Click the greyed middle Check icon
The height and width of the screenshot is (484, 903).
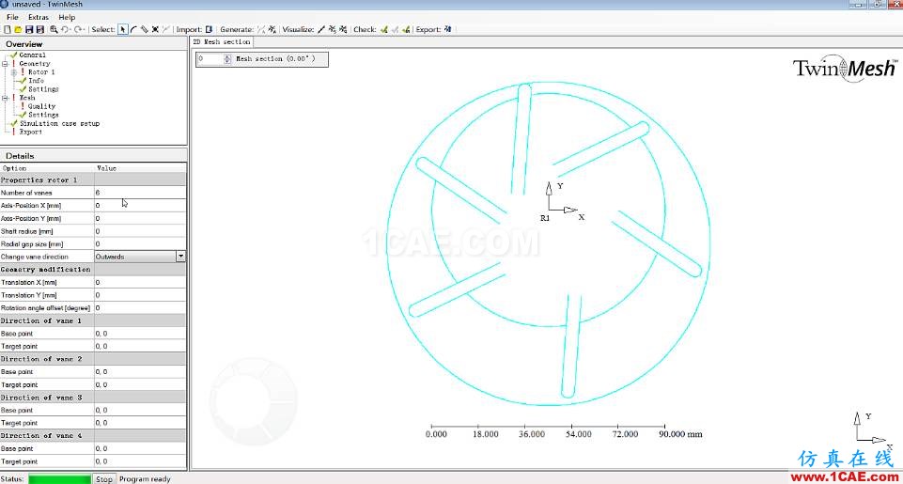pyautogui.click(x=395, y=29)
